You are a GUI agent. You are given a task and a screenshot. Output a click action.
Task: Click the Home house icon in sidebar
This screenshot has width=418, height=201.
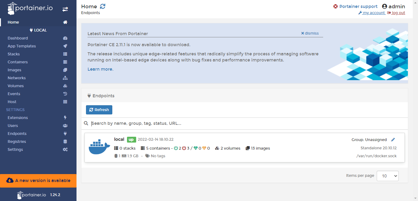[x=65, y=22]
